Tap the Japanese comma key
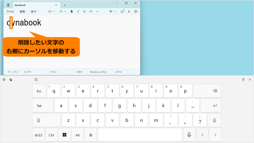254x143 pixels. (x=171, y=120)
